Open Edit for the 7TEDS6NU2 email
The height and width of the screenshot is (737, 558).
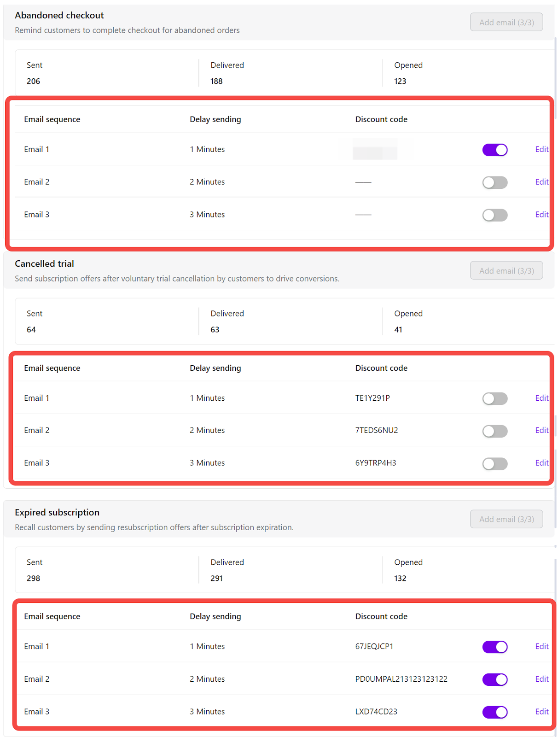542,430
